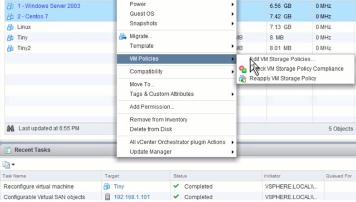Click the green check for Reconfigure virtual machine

point(176,186)
